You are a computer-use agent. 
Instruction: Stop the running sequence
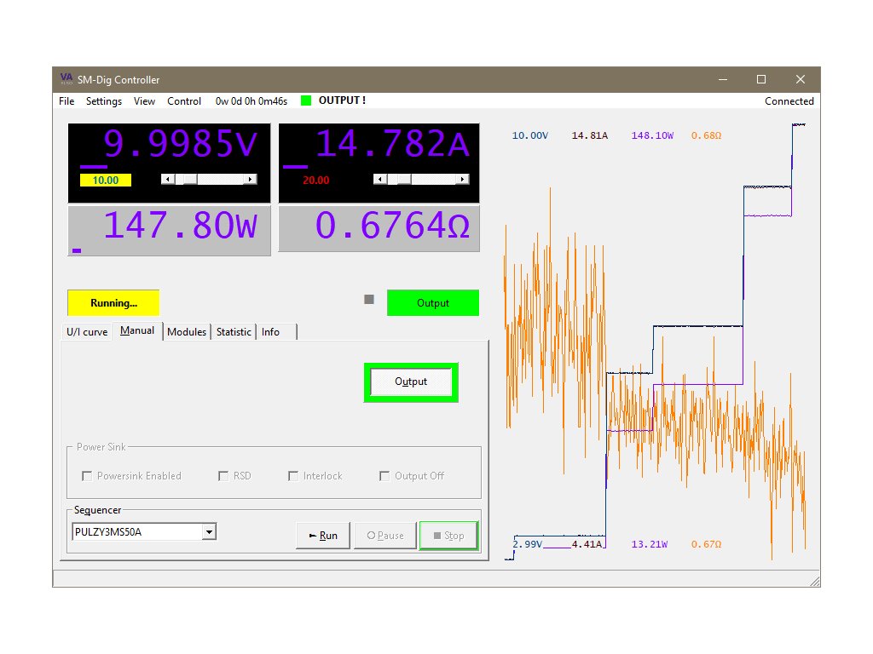pos(448,536)
